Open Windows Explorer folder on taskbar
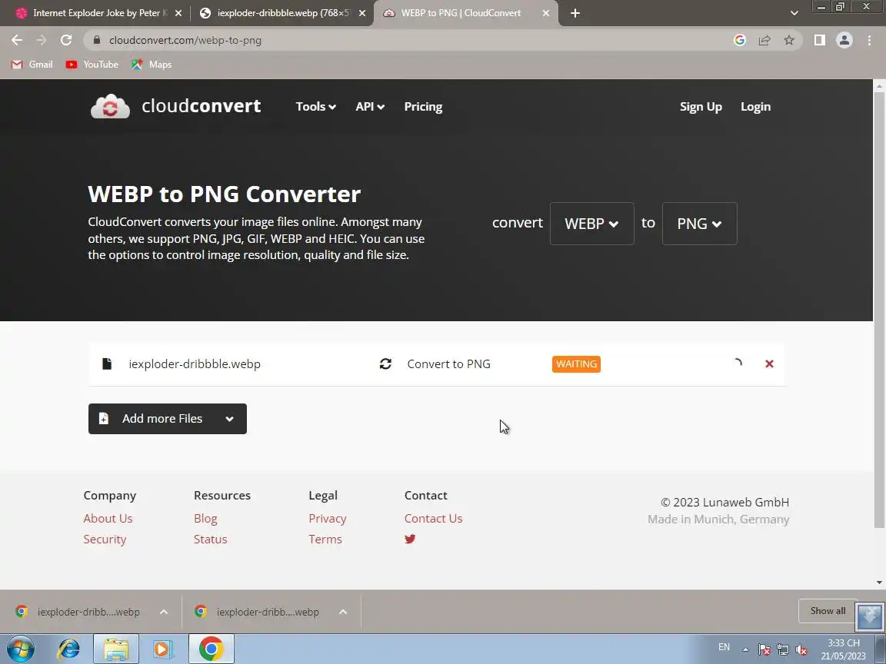The height and width of the screenshot is (664, 886). tap(115, 649)
